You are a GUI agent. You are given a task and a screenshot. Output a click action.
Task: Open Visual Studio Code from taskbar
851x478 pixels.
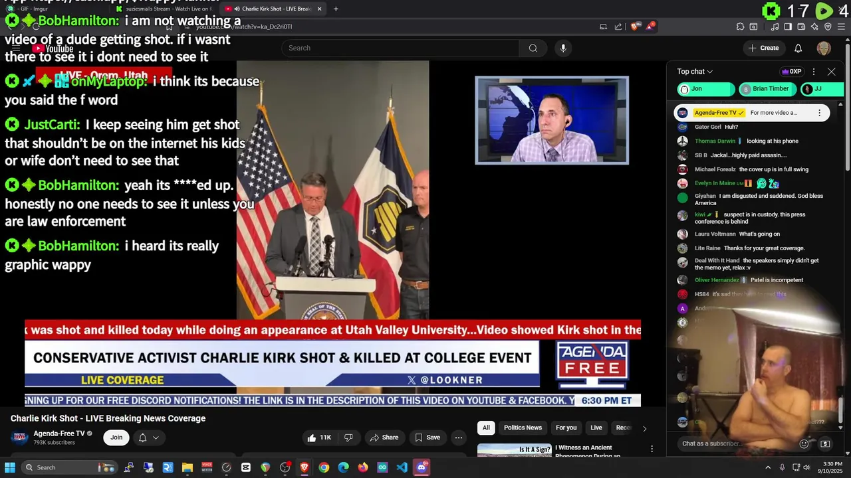point(402,467)
